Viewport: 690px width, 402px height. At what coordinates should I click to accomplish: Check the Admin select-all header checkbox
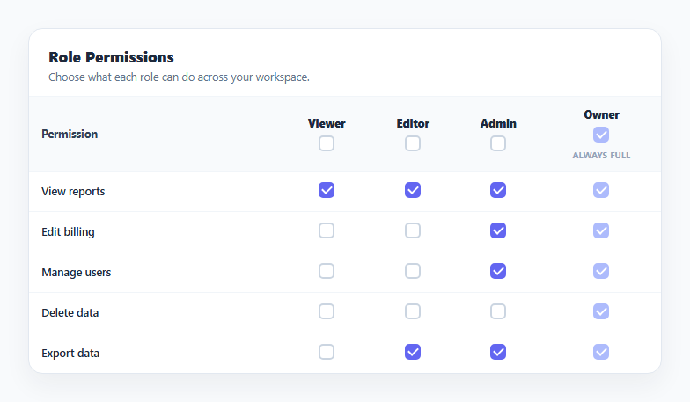(x=498, y=143)
